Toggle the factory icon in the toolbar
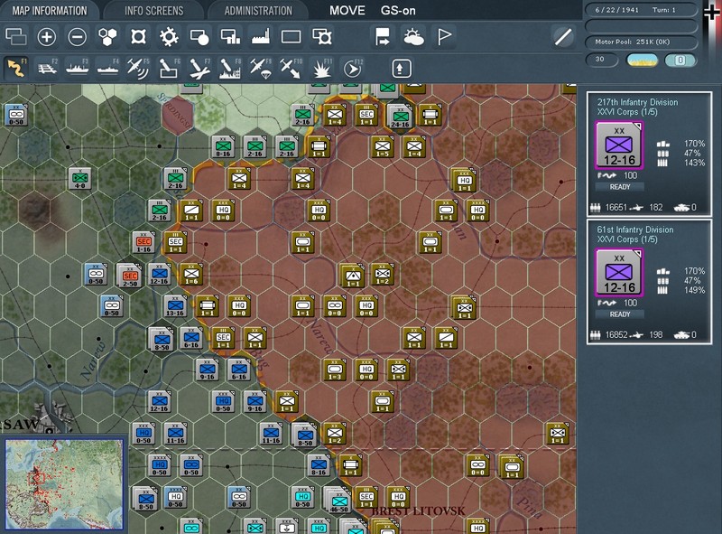The width and height of the screenshot is (722, 534). click(261, 37)
